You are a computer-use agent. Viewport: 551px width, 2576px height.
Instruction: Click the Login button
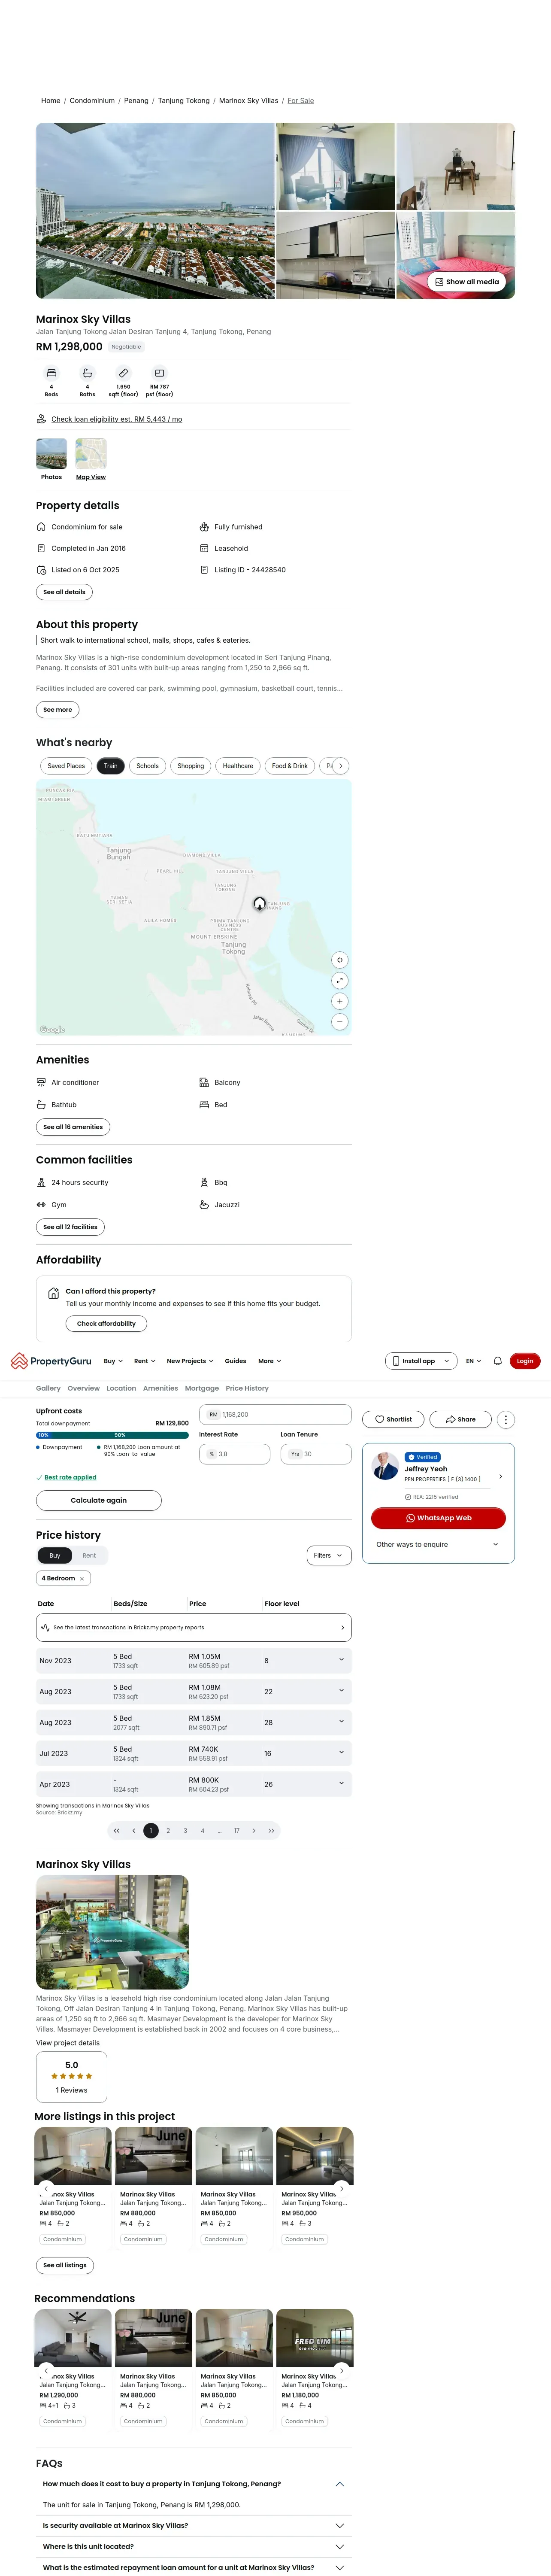[x=525, y=1361]
